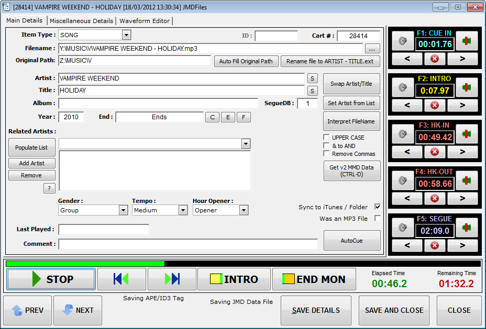Browse for file with the ... button
Viewport: 486px width, 329px height.
point(372,49)
